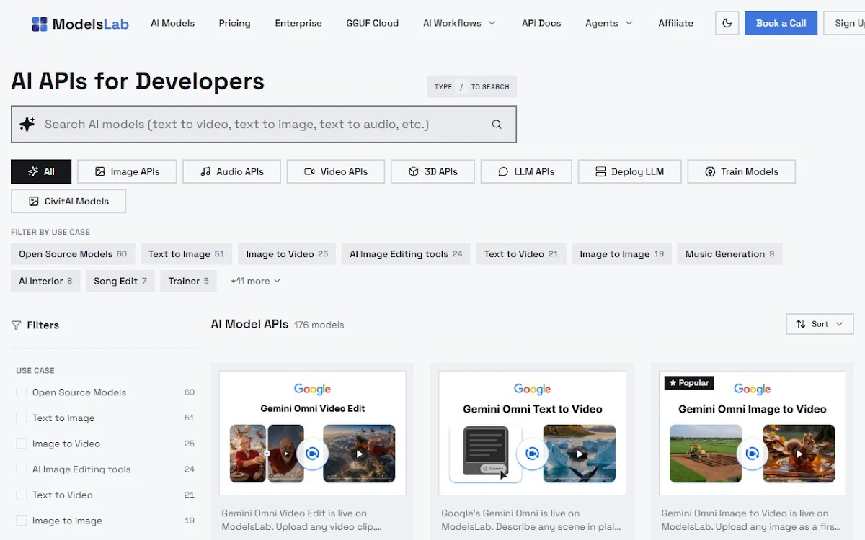The height and width of the screenshot is (540, 865).
Task: Click the Google logo on Video Edit card
Action: pyautogui.click(x=312, y=390)
